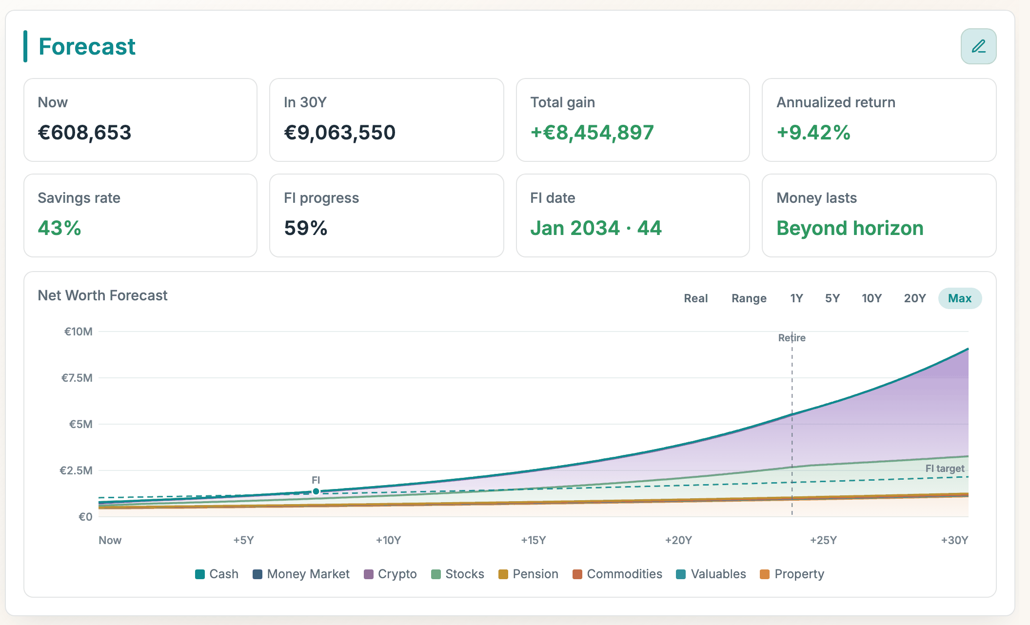This screenshot has width=1030, height=625.
Task: Click the Money Market legend swatch
Action: (257, 574)
